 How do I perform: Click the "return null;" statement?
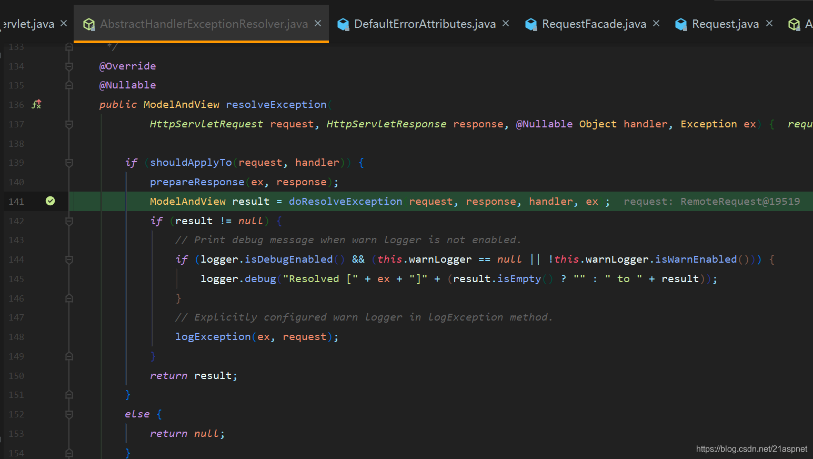187,434
